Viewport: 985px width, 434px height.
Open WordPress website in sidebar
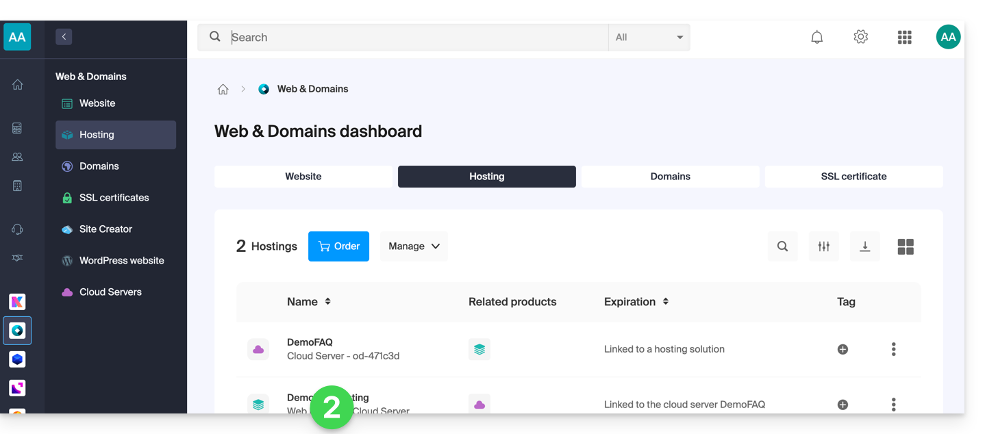(121, 261)
